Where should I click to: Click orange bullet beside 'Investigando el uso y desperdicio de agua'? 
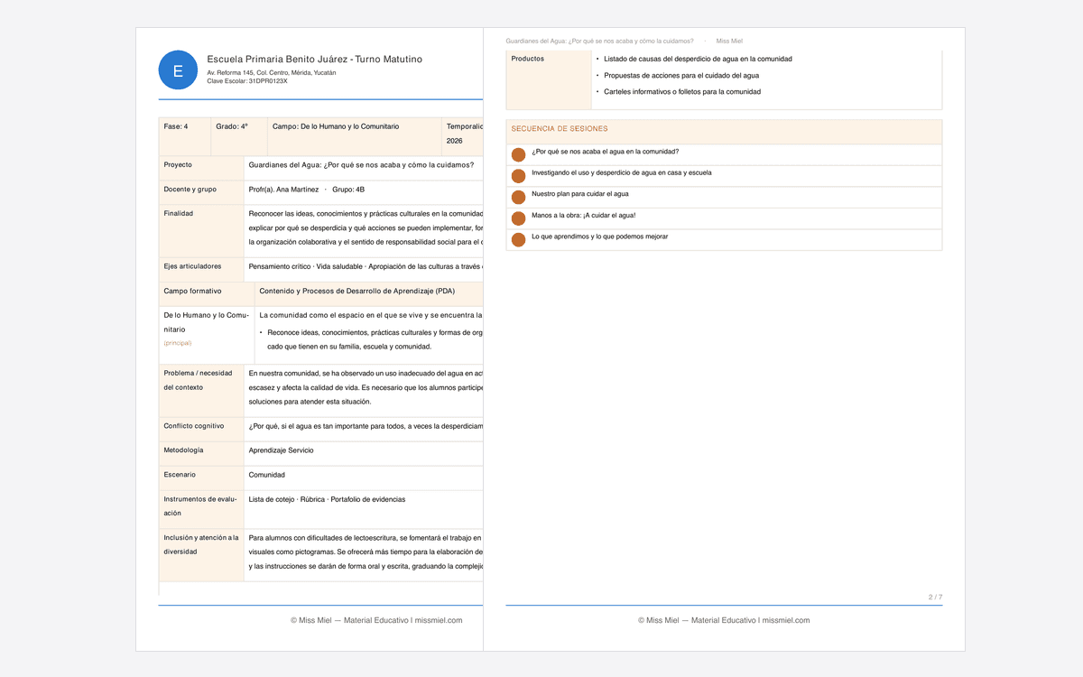(x=519, y=176)
